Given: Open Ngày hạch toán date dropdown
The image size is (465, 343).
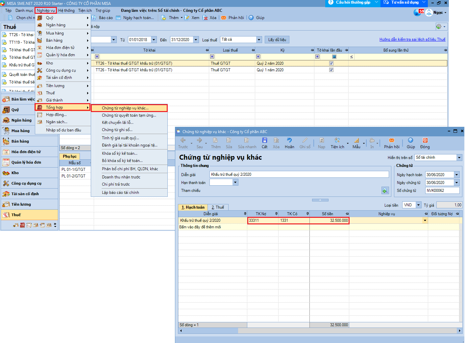Looking at the screenshot, I should 456,175.
